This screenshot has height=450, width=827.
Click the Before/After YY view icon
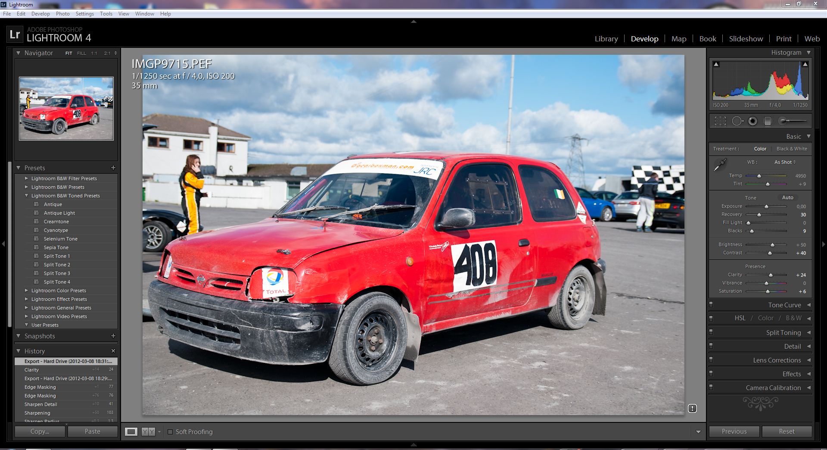(148, 431)
